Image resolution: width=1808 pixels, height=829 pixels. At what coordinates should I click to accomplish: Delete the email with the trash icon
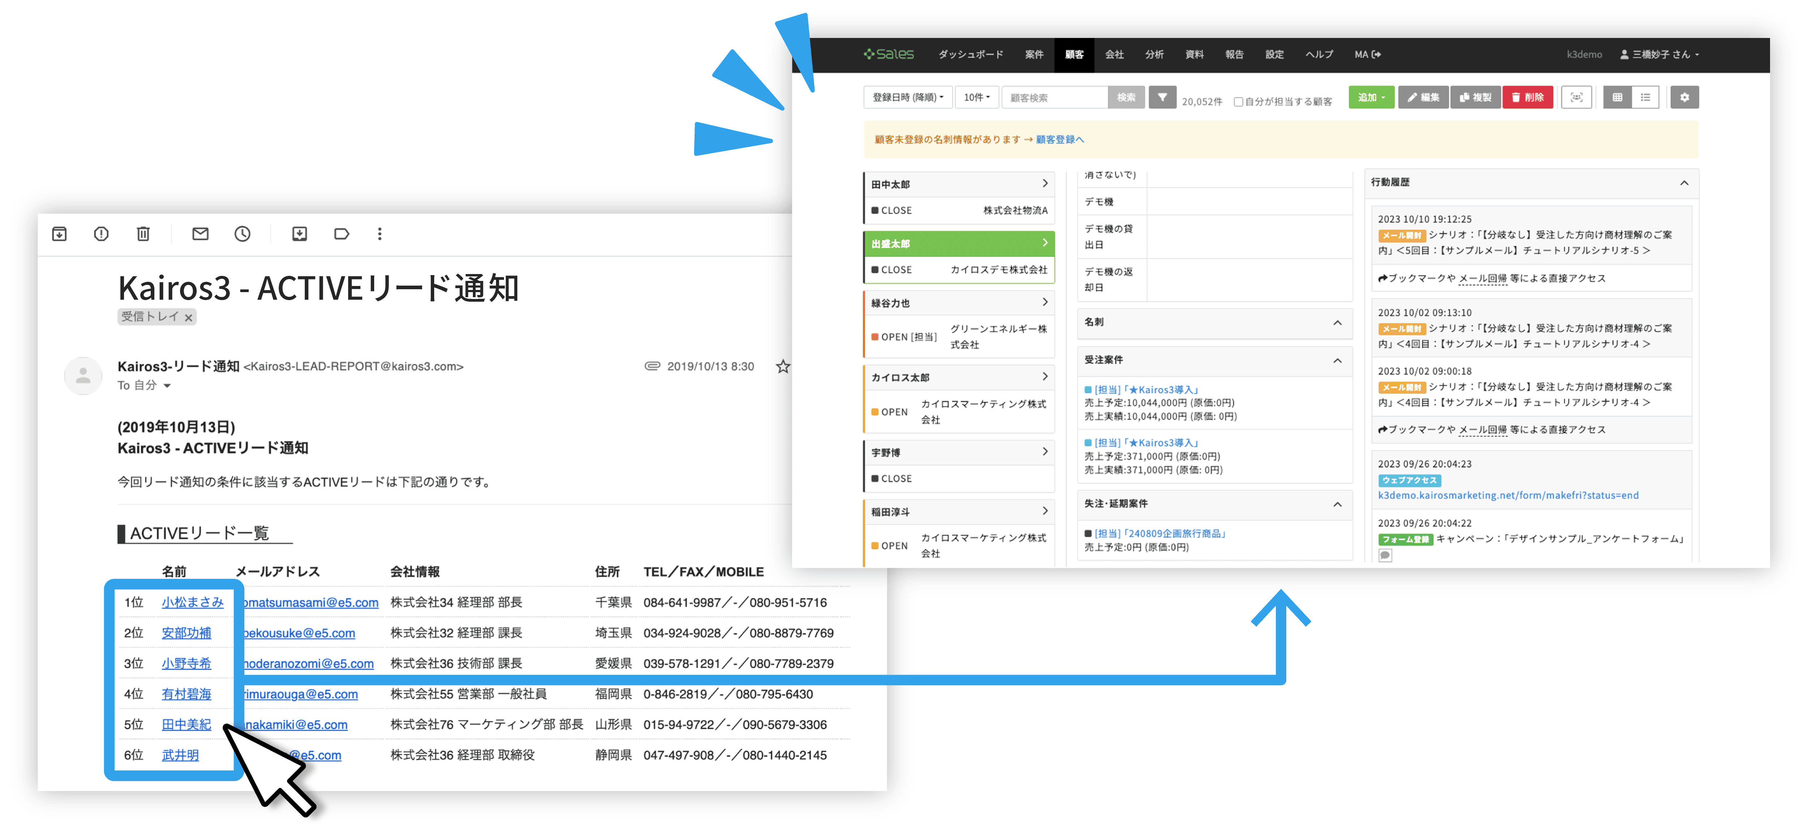(143, 234)
